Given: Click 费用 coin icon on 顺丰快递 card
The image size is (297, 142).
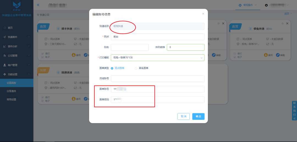Looking at the screenshot, I should tap(73, 55).
